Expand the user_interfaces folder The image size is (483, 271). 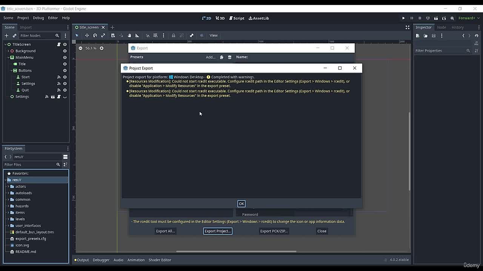[8, 225]
